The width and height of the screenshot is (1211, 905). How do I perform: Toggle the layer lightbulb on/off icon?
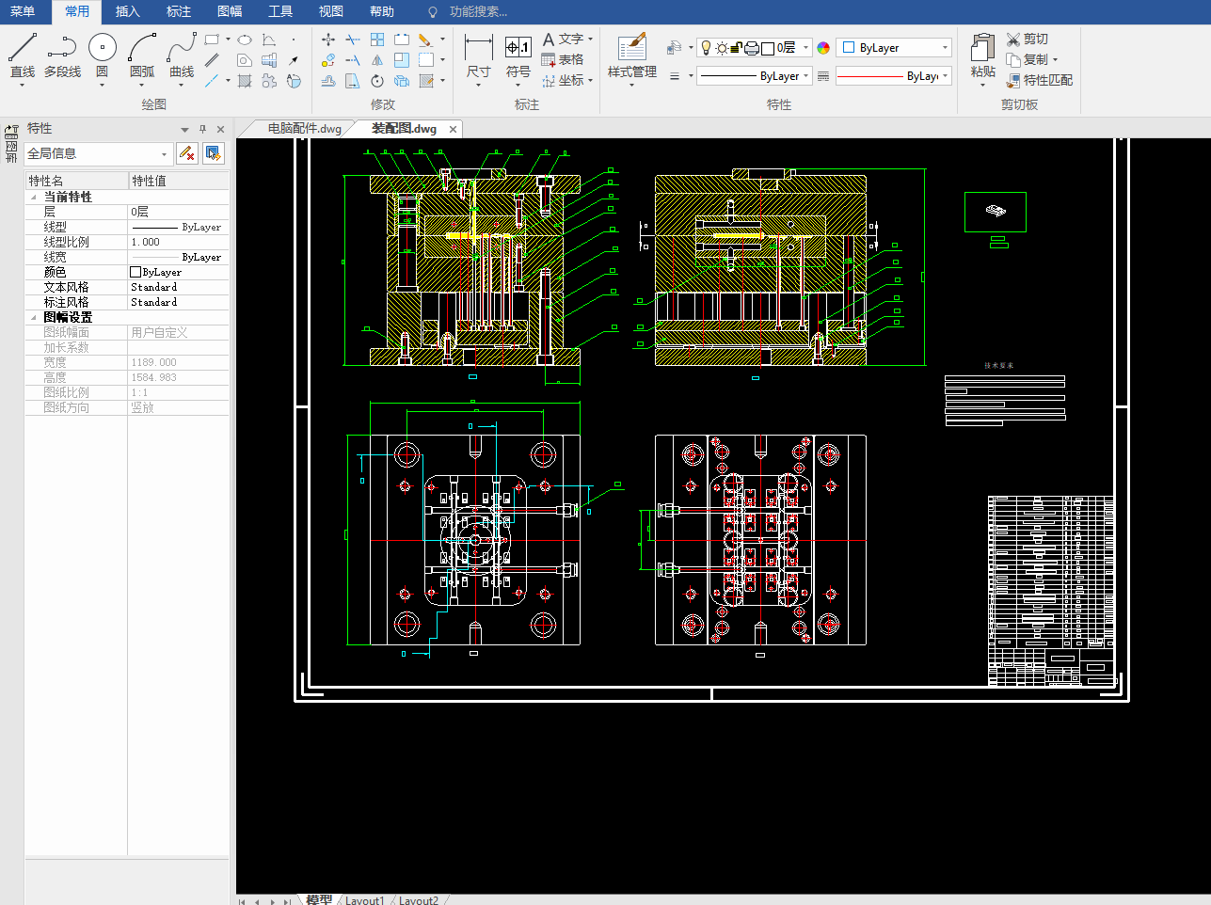(707, 48)
